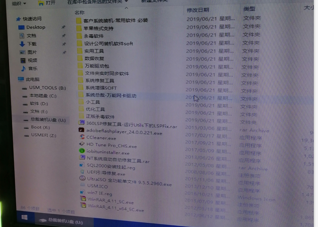Open the Windows Start button
This screenshot has height=227, width=318.
pos(24,218)
